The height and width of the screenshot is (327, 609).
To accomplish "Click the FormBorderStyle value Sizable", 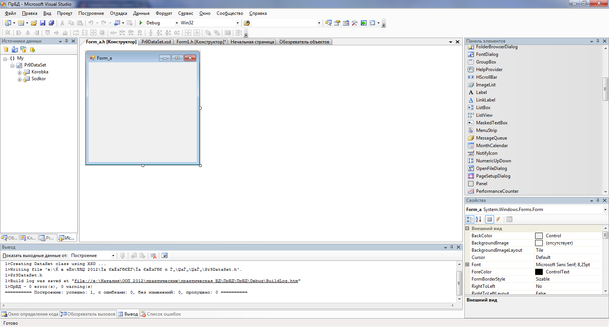I will point(543,279).
